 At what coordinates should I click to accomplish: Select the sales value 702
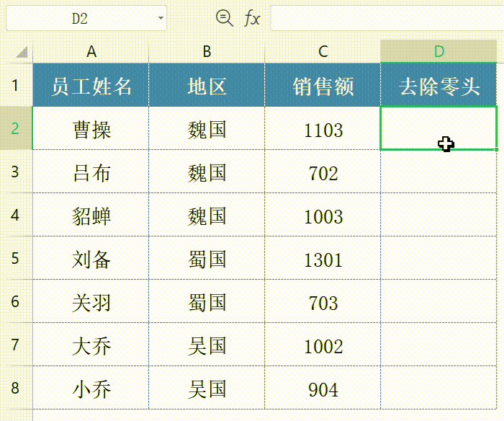[323, 172]
